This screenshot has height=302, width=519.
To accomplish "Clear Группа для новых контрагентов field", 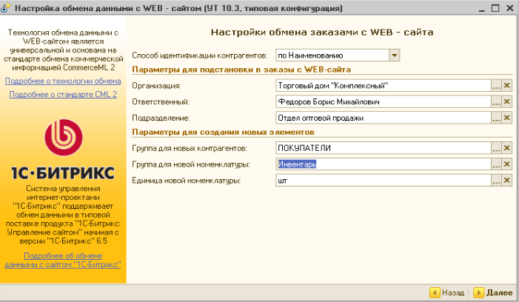I will (507, 148).
